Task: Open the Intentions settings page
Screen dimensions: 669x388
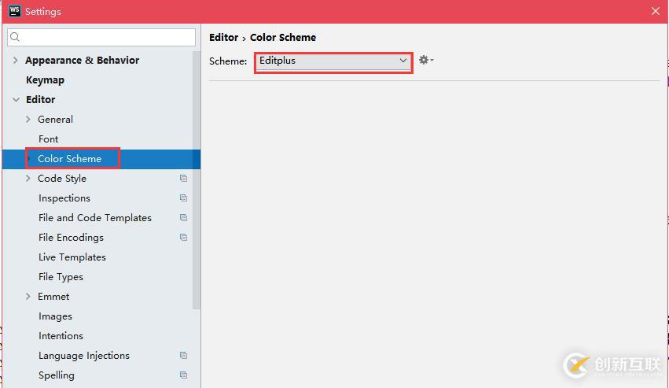Action: point(61,335)
